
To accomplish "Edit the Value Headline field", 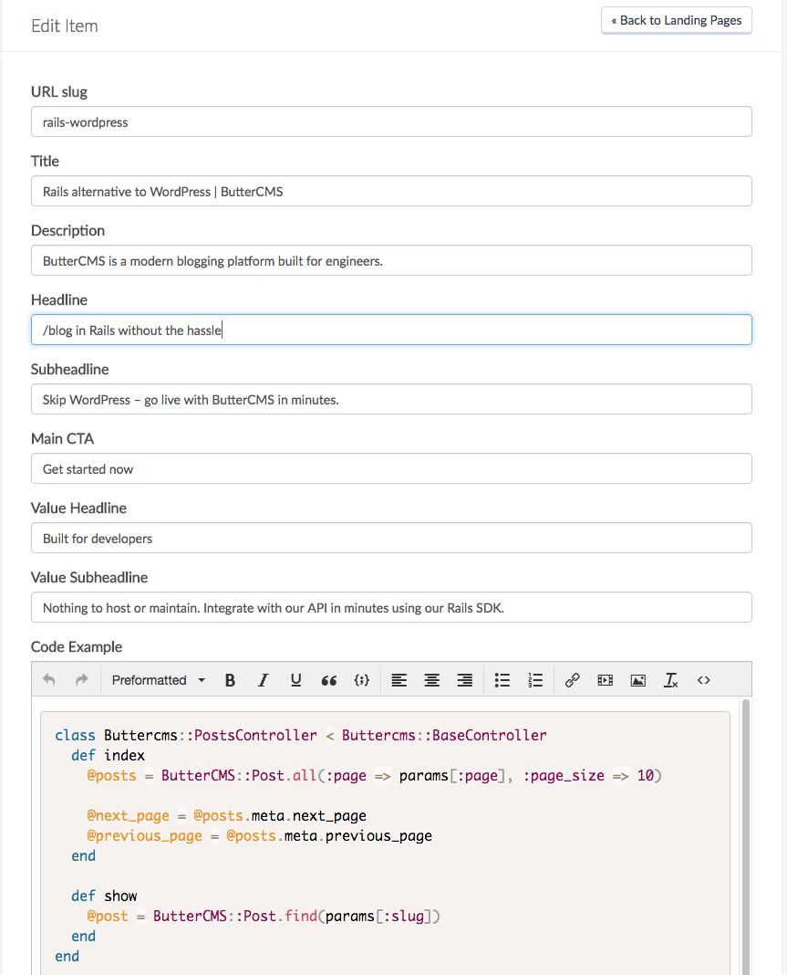I will [x=391, y=538].
